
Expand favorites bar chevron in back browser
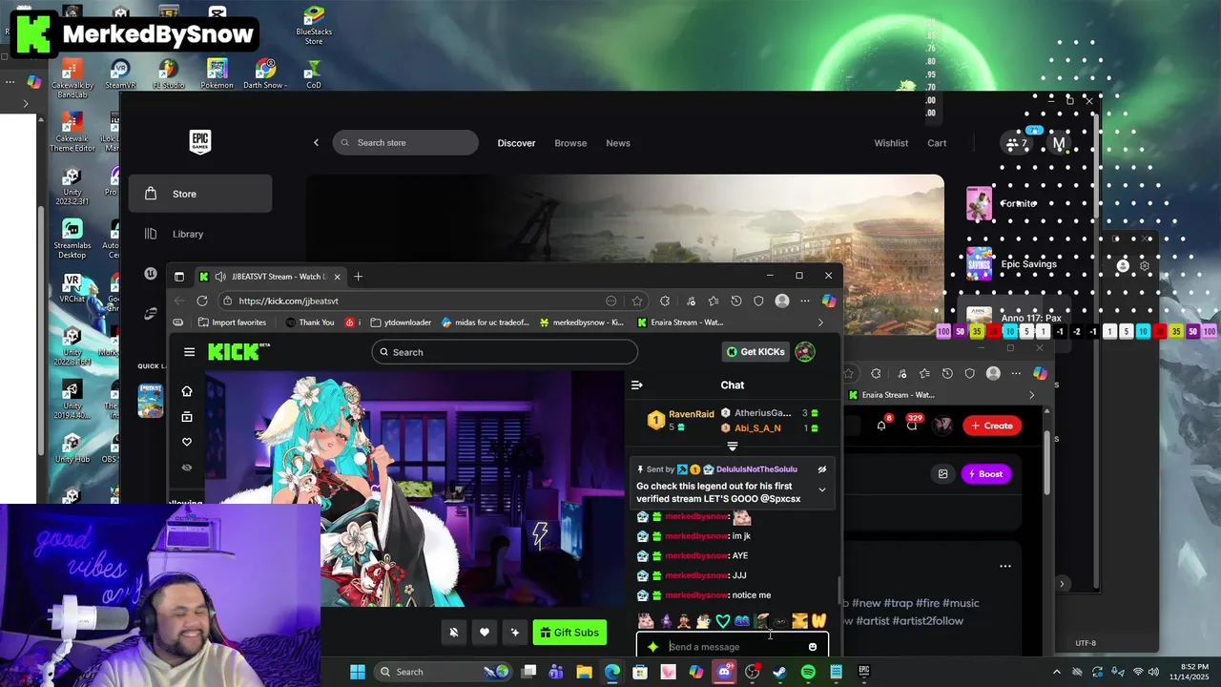tap(1031, 395)
